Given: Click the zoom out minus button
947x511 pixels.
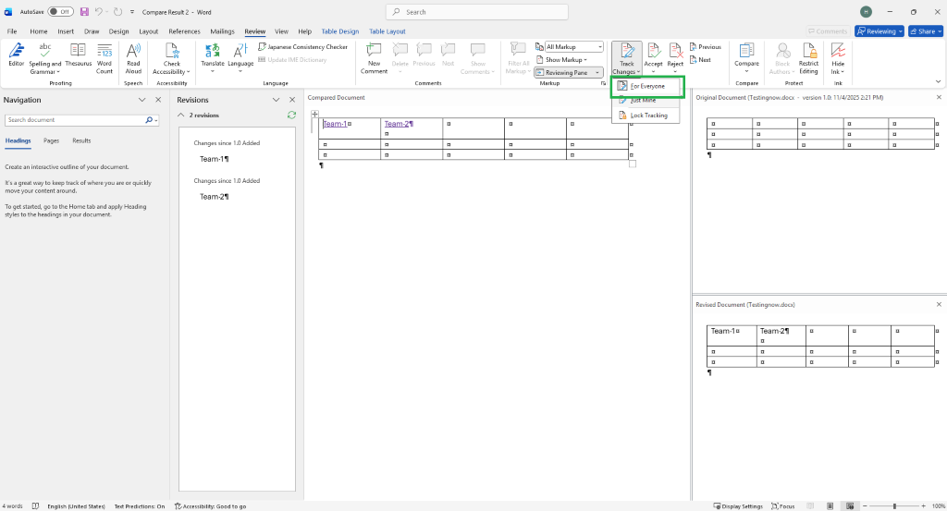Looking at the screenshot, I should [865, 506].
